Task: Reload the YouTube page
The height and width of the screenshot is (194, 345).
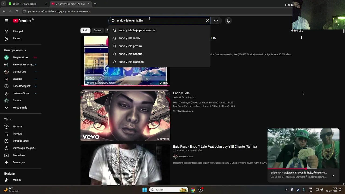Action: (x=17, y=11)
